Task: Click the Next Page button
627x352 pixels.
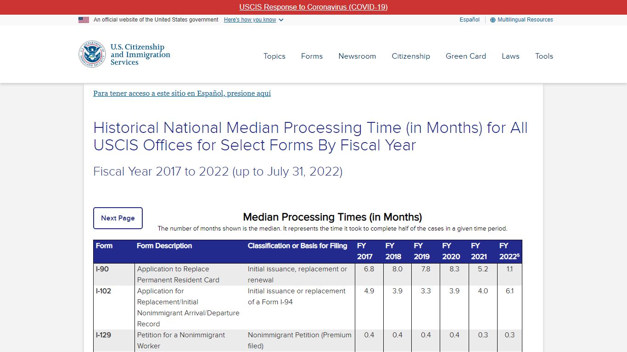Action: (118, 218)
